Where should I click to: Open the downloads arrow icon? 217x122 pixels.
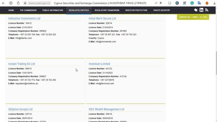click(x=214, y=3)
